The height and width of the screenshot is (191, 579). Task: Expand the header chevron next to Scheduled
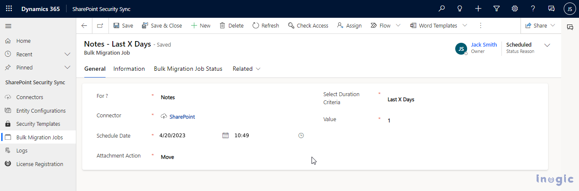tap(547, 45)
